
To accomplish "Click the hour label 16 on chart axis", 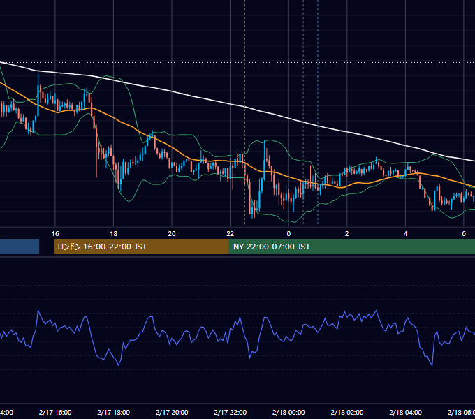I will (x=55, y=234).
